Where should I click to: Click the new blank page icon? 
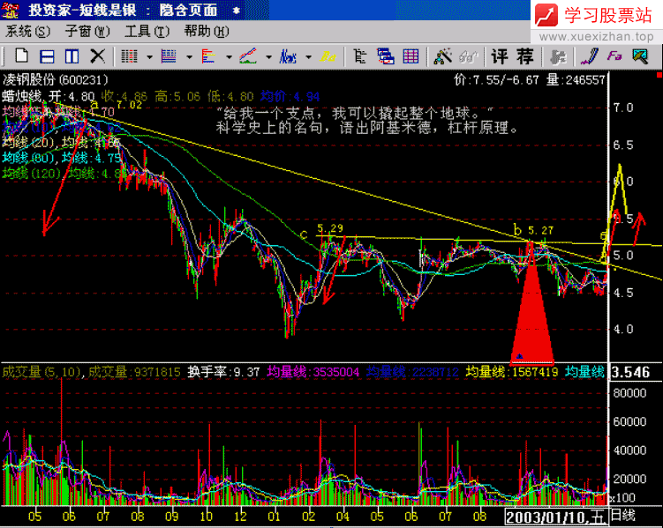(x=21, y=56)
